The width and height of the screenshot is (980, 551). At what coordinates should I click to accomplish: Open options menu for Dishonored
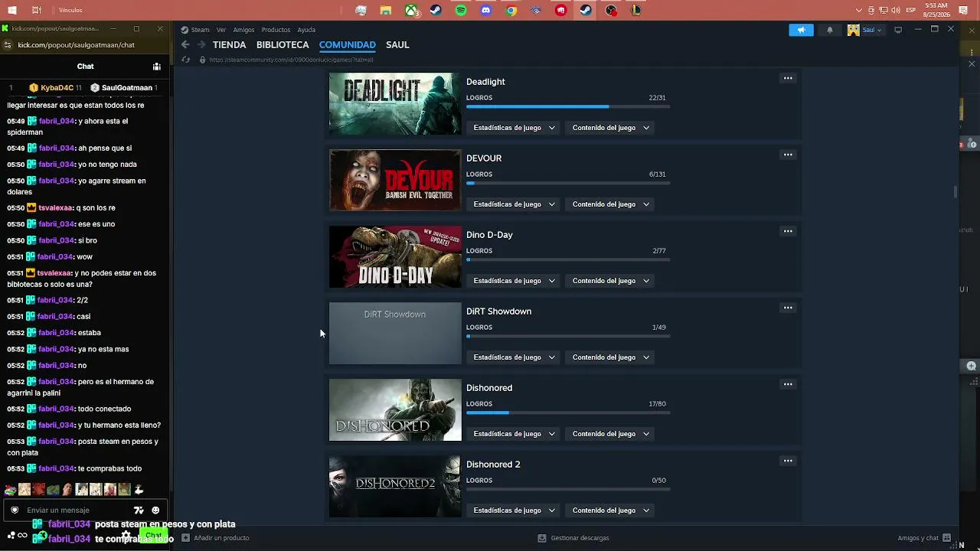pos(787,384)
